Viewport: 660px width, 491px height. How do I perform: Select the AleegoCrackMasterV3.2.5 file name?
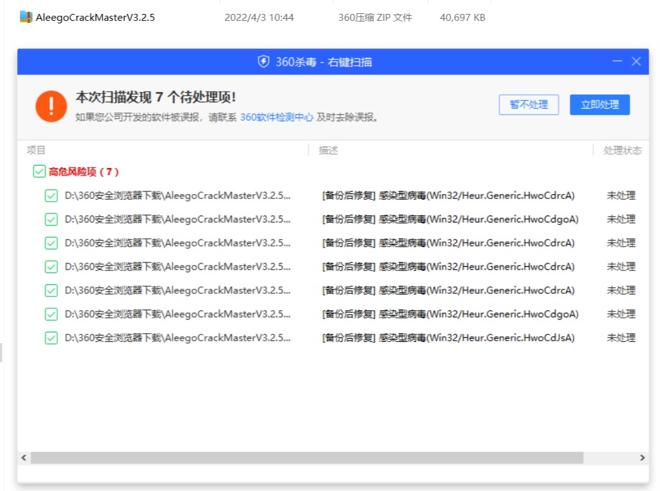95,17
